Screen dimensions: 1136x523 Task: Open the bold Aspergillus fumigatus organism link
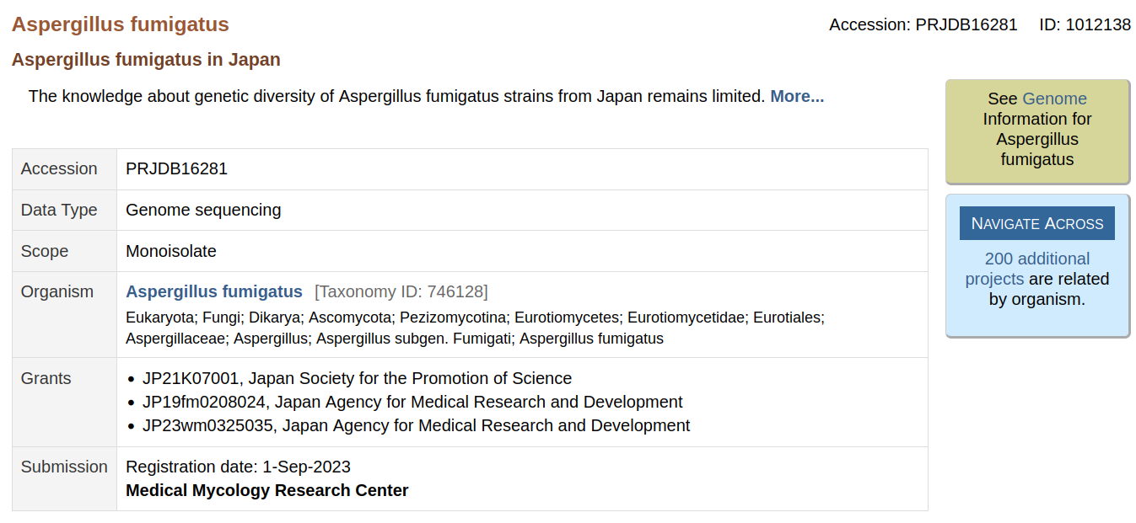(214, 292)
